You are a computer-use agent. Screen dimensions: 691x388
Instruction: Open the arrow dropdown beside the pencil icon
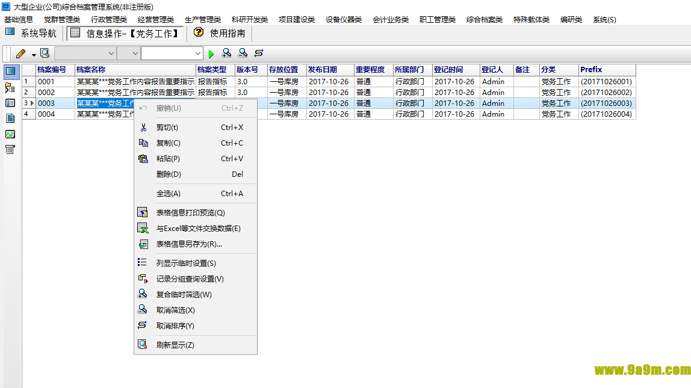(34, 55)
